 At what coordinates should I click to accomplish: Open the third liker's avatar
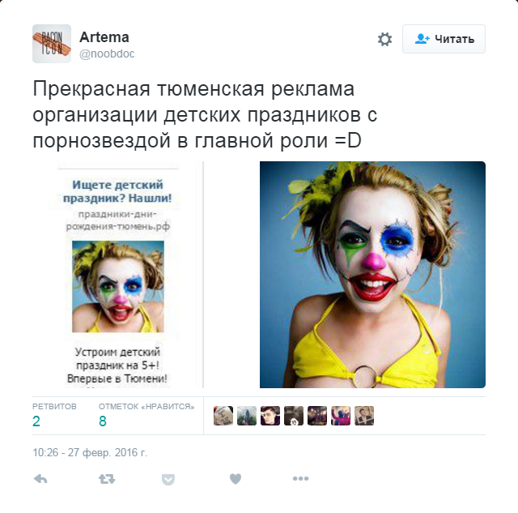[x=270, y=416]
